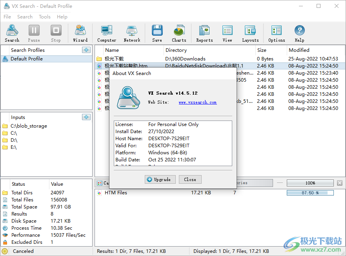346x256 pixels.
Task: Open the Help menu
Action: (x=62, y=17)
